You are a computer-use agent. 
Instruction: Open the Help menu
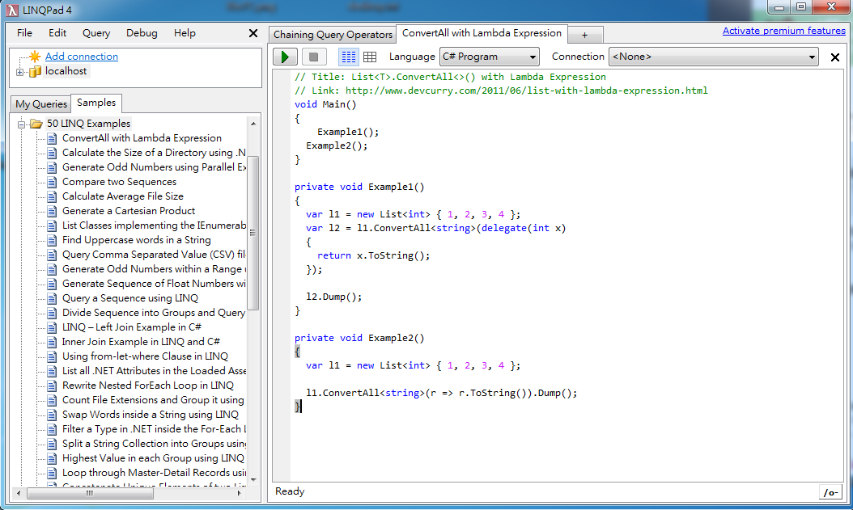185,33
